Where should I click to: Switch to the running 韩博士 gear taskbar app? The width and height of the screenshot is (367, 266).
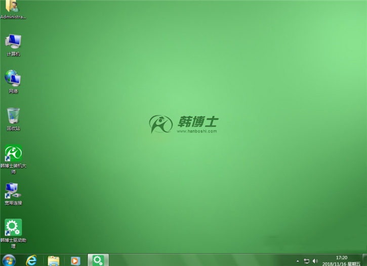coord(98,260)
